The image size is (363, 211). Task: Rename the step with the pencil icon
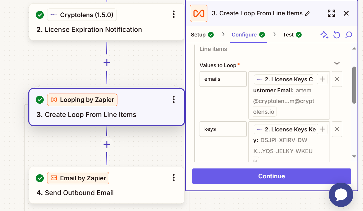307,14
